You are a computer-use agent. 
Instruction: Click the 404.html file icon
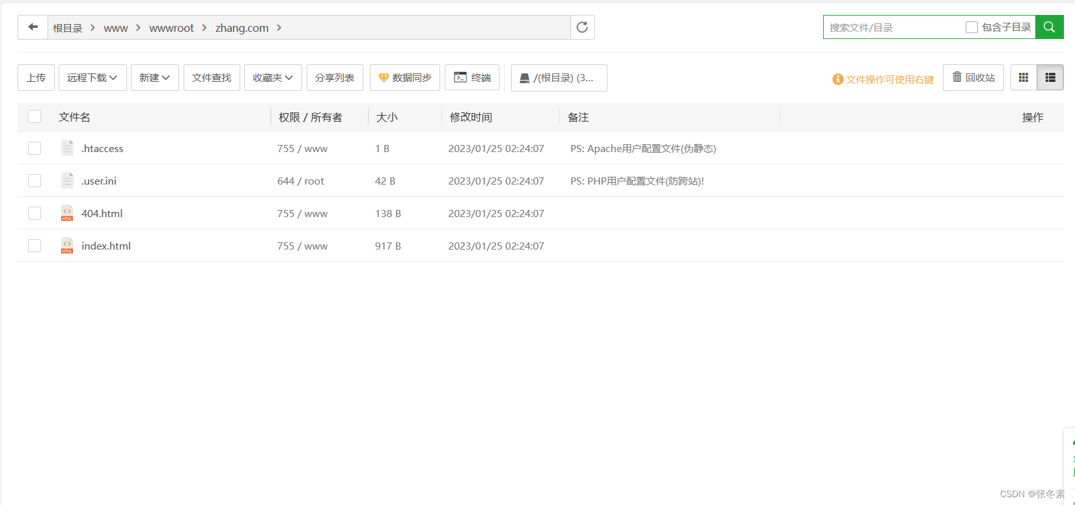(67, 213)
